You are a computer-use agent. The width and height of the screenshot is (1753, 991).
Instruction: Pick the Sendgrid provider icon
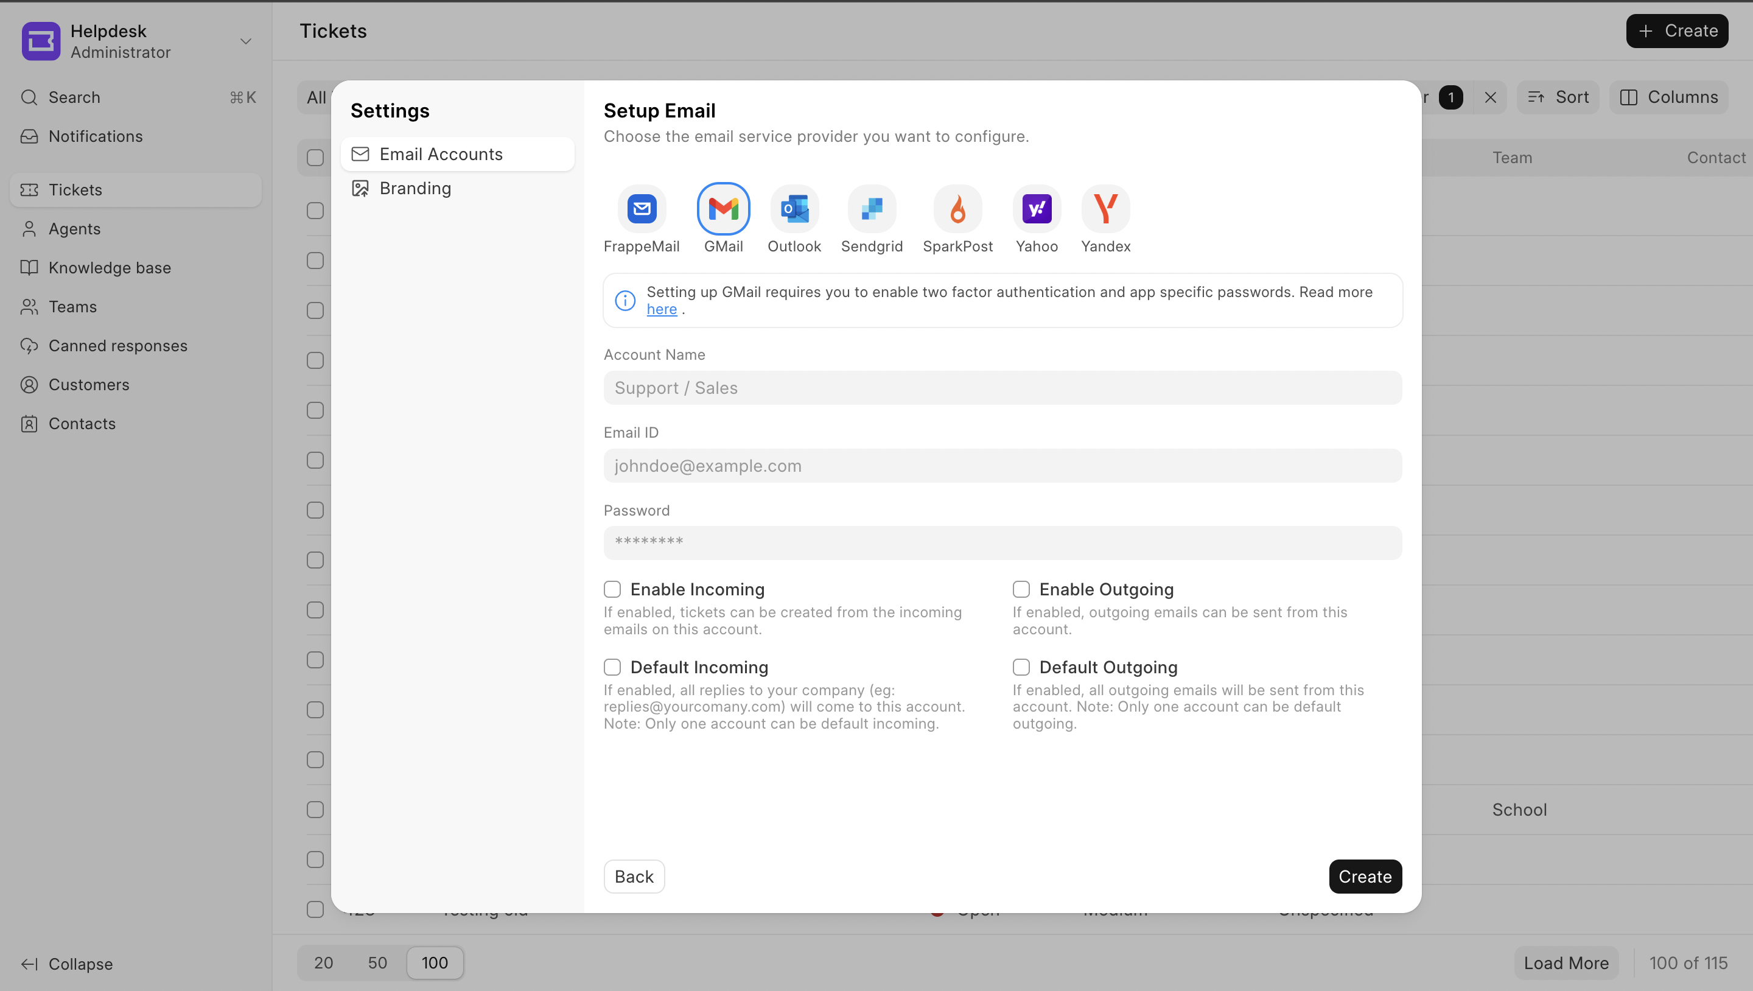coord(872,209)
